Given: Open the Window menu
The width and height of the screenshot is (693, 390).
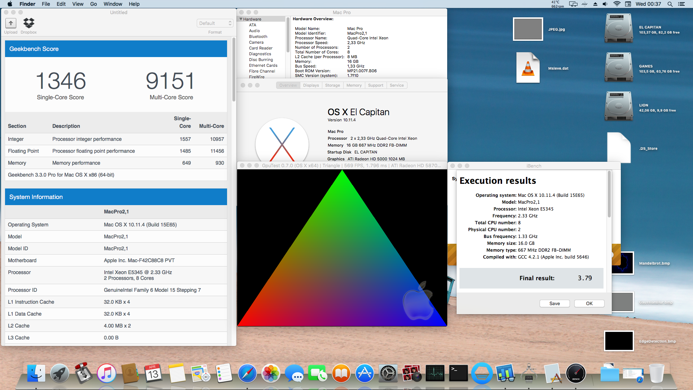Looking at the screenshot, I should (x=113, y=4).
